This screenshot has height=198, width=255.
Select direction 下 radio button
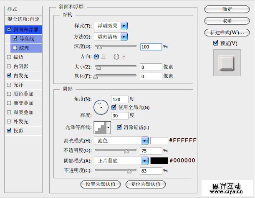point(116,57)
